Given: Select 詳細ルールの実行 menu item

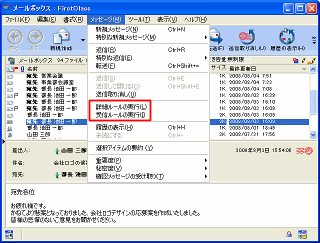Looking at the screenshot, I should [121, 107].
